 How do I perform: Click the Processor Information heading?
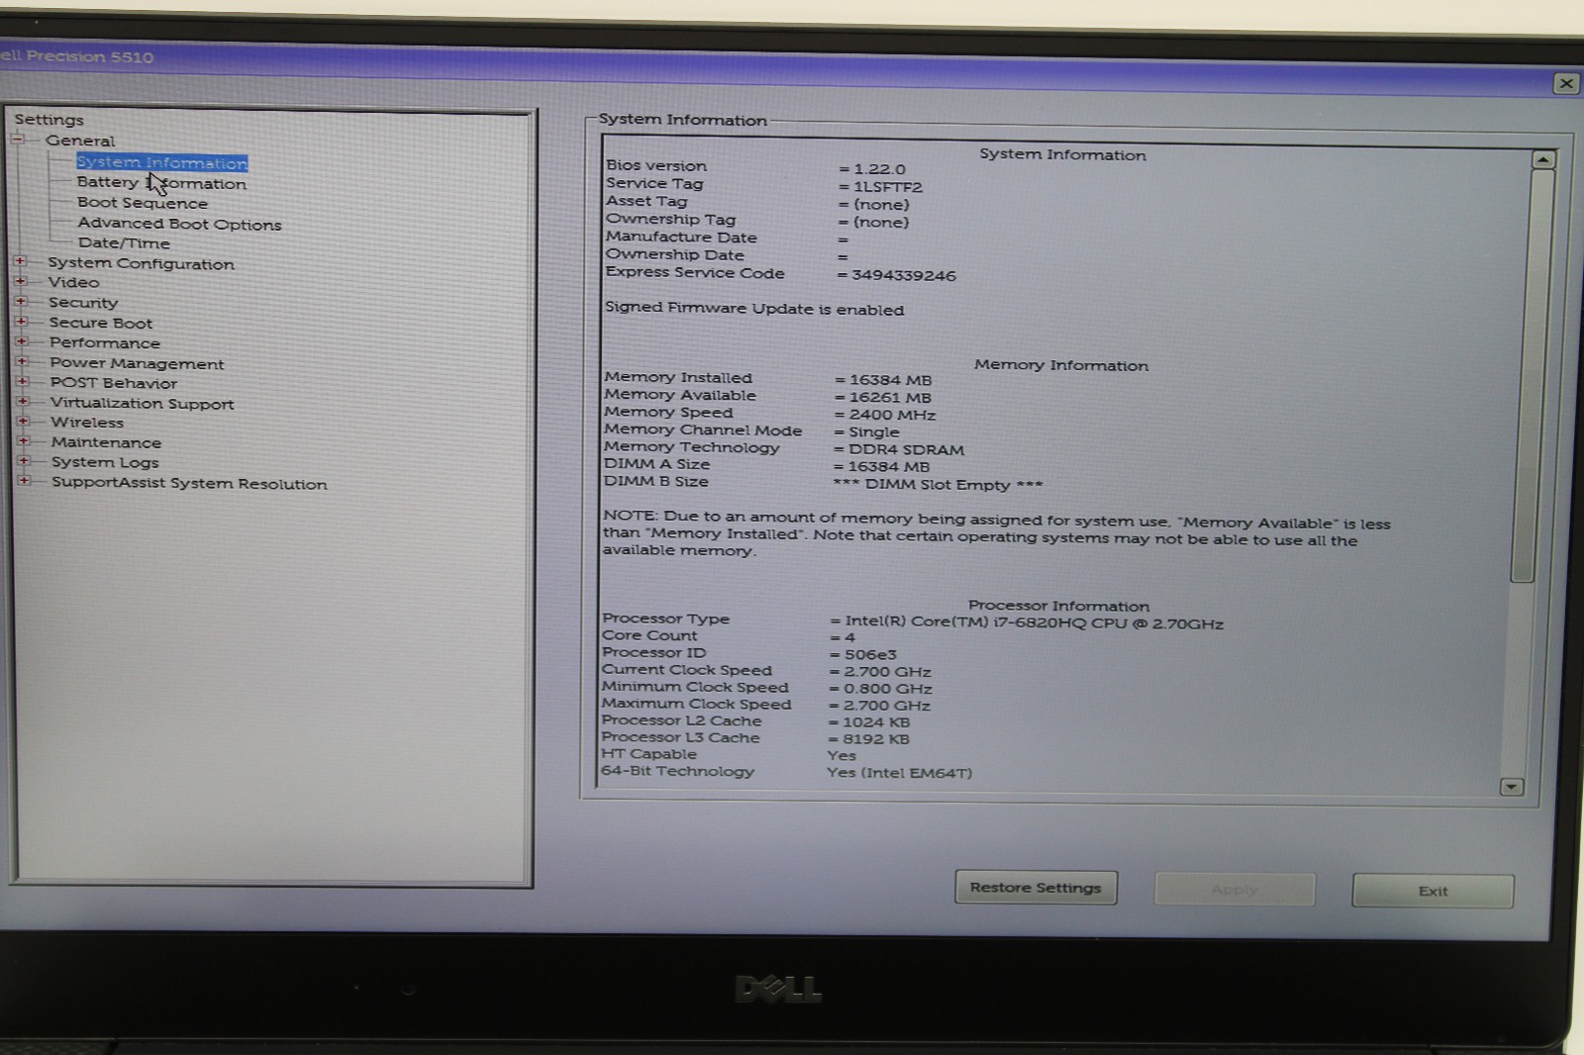(1058, 606)
